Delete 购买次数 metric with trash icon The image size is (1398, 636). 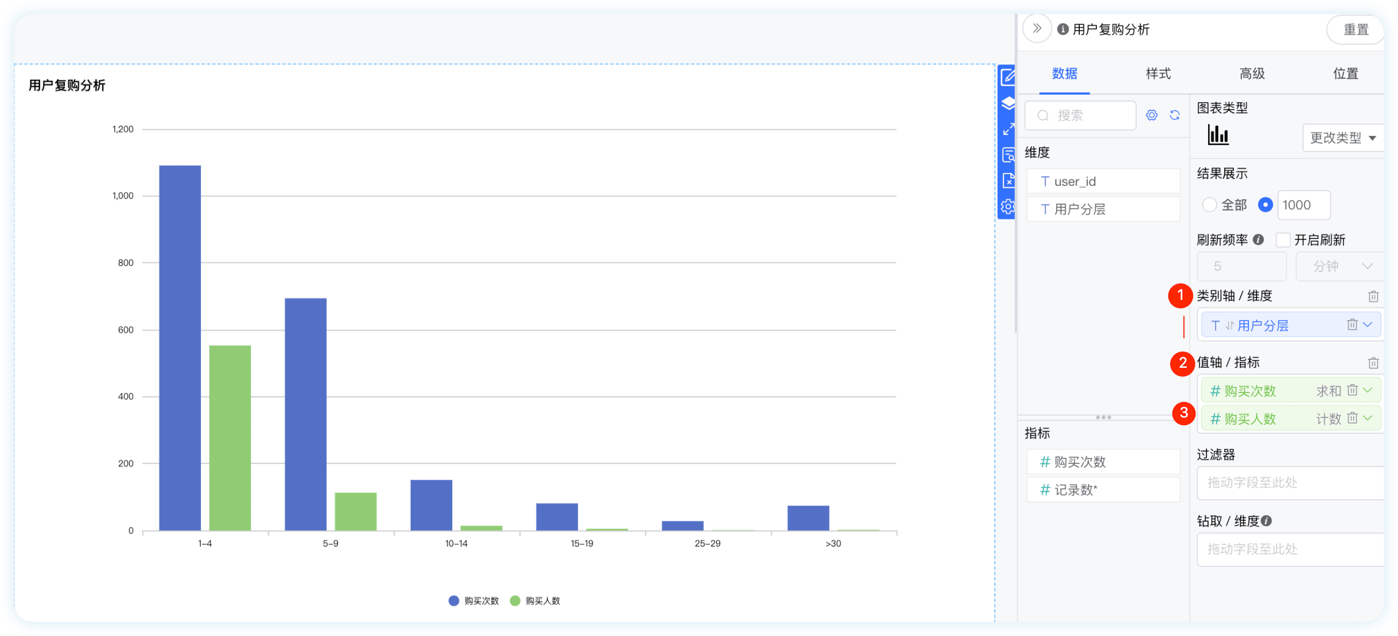coord(1352,390)
